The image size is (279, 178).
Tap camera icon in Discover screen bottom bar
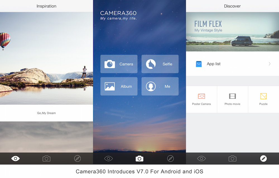coord(232,159)
